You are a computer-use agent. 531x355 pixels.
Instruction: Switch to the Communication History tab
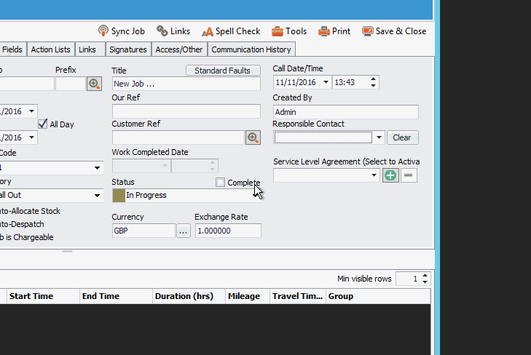(251, 49)
